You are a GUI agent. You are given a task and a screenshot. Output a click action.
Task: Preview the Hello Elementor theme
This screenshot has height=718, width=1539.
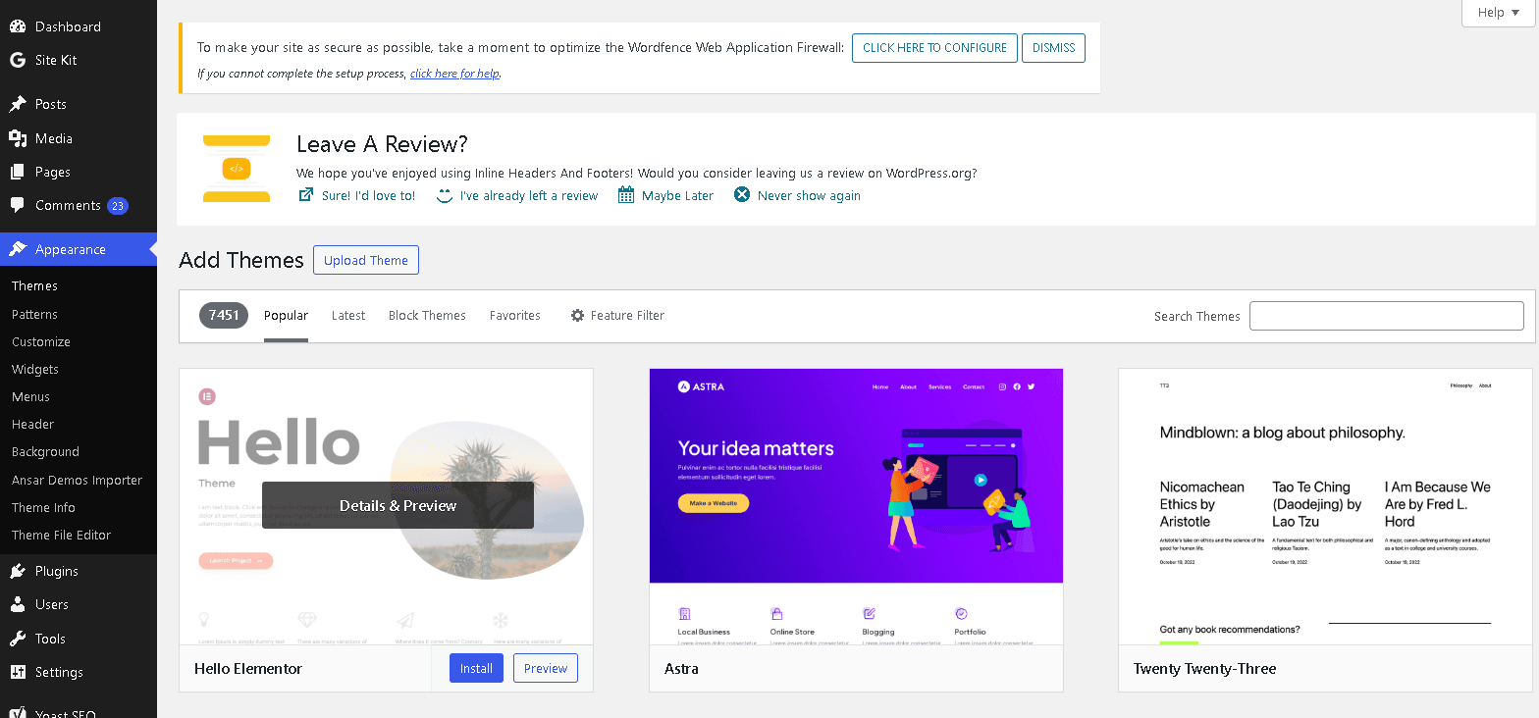(546, 668)
